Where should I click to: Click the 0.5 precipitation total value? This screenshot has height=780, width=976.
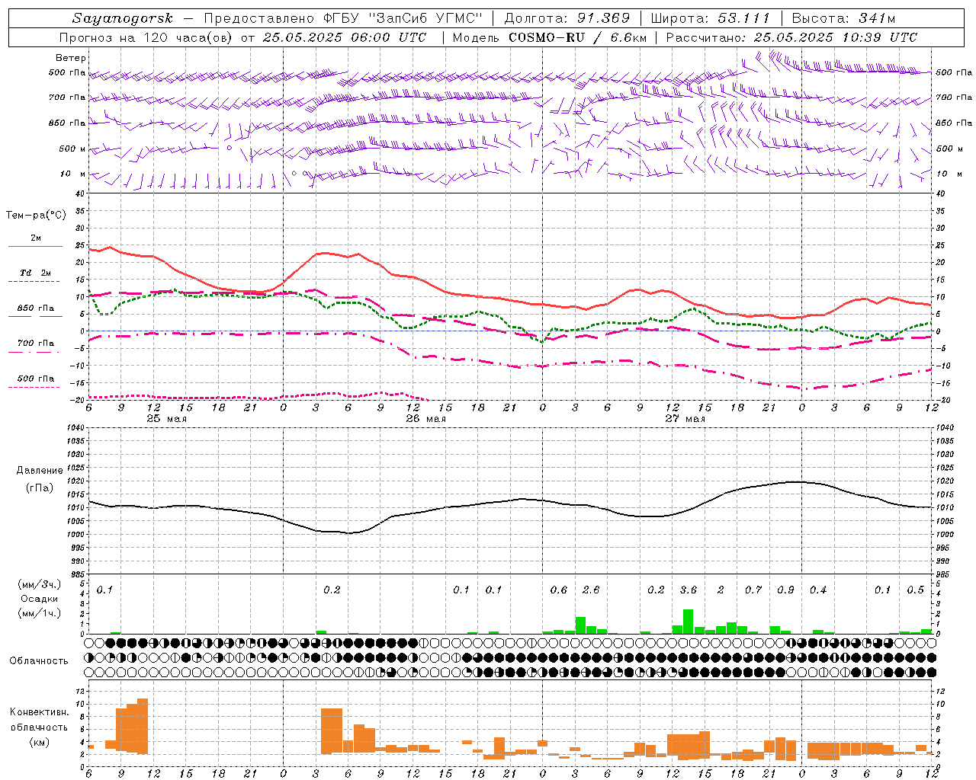coord(916,590)
